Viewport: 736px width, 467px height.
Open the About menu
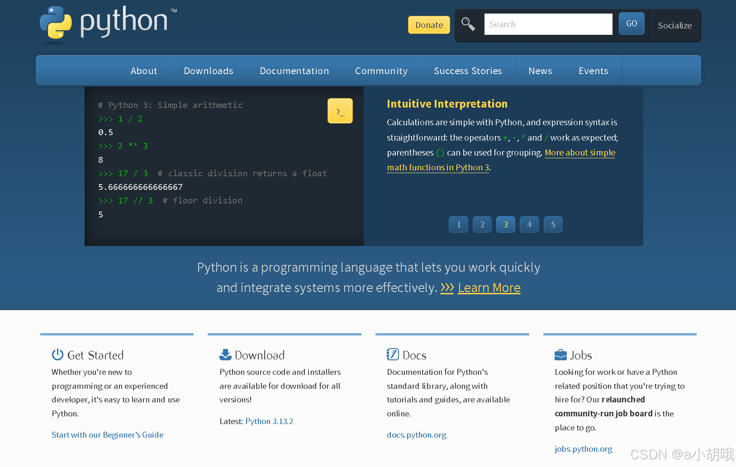tap(144, 71)
